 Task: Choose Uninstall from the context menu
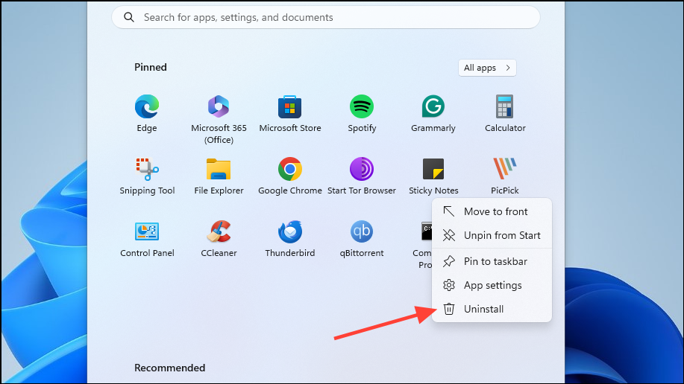(x=492, y=309)
